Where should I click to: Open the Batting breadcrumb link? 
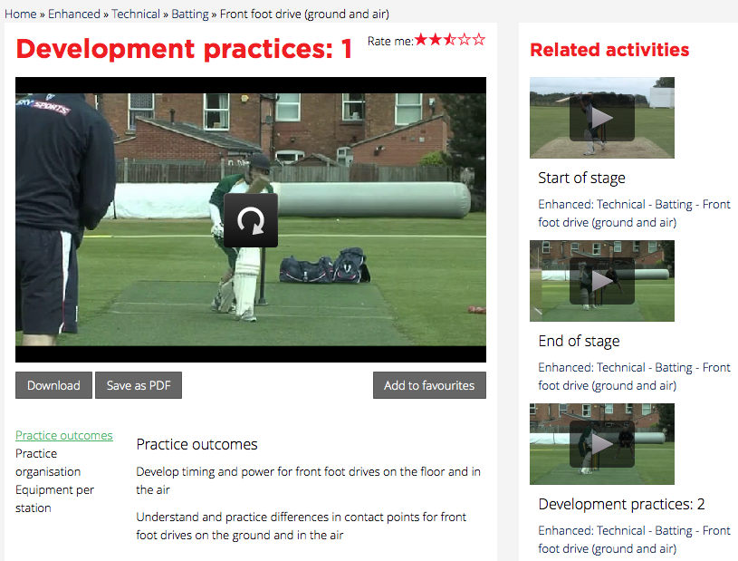tap(190, 15)
